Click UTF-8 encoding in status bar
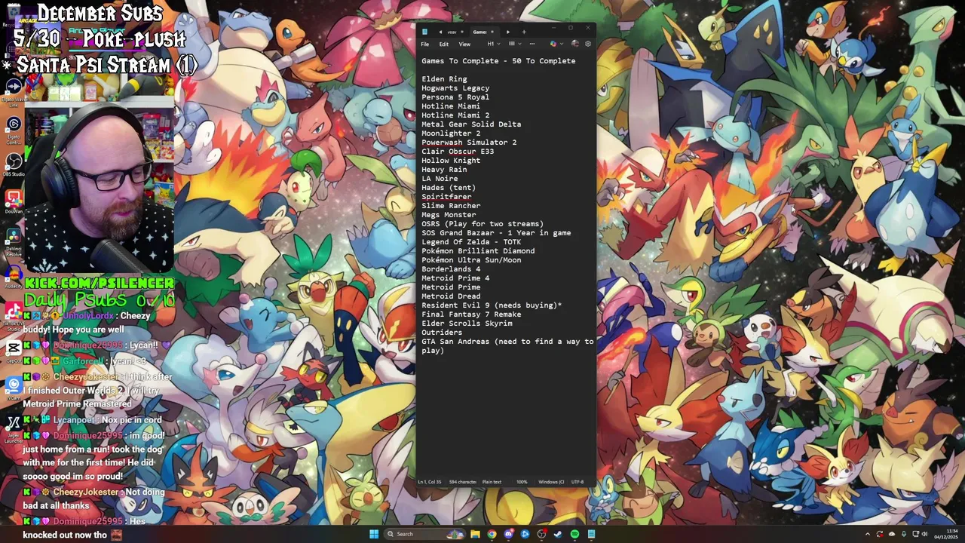This screenshot has width=965, height=543. coord(577,482)
